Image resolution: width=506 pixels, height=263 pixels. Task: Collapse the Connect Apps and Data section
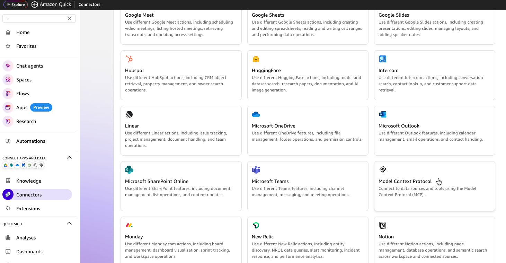click(69, 158)
